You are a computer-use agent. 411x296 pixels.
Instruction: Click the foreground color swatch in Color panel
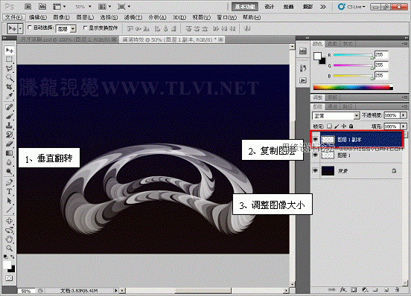pyautogui.click(x=317, y=56)
